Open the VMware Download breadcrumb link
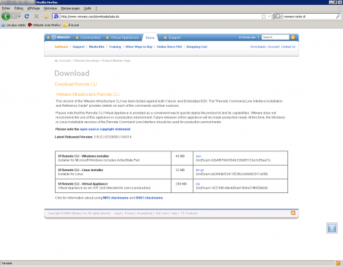 click(x=86, y=61)
